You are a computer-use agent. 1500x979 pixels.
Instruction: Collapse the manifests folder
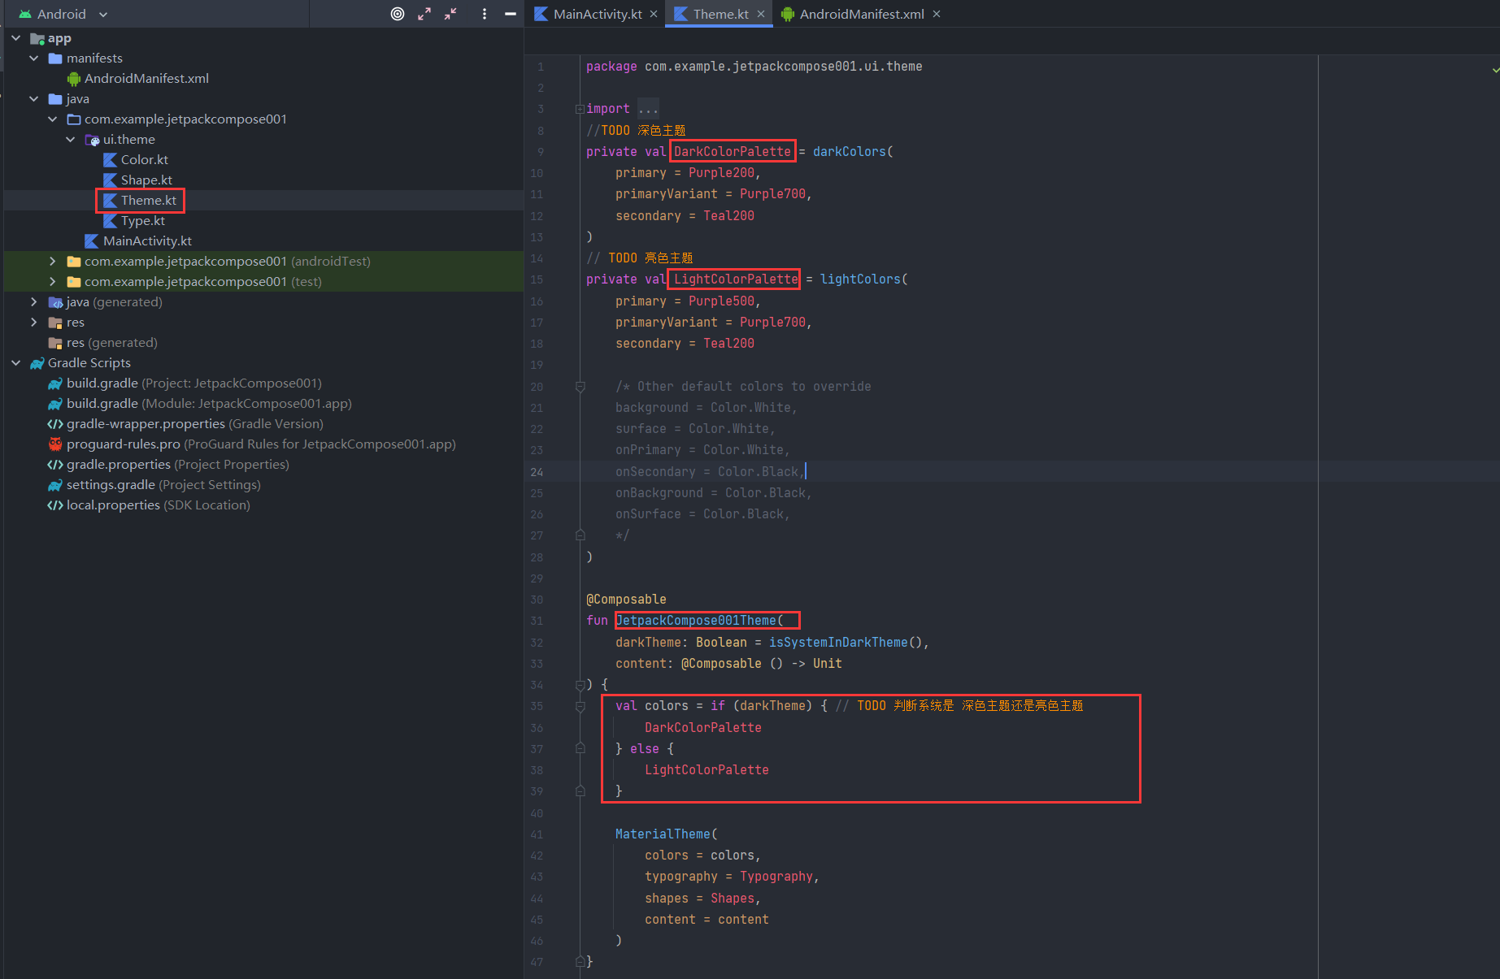coord(33,58)
